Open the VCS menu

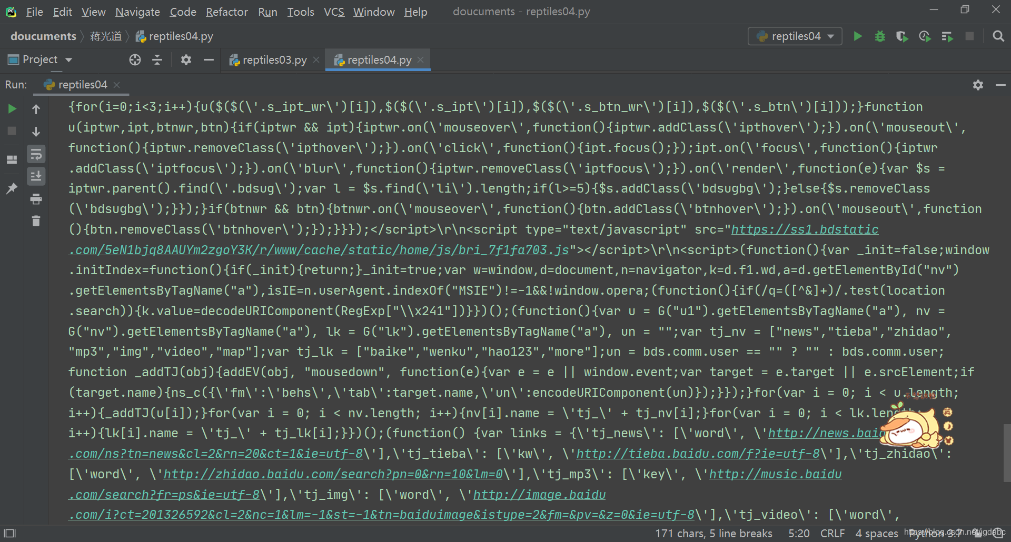pyautogui.click(x=334, y=12)
